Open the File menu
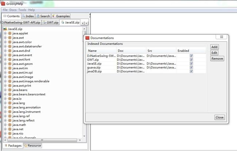This screenshot has width=237, height=151. coord(5,10)
